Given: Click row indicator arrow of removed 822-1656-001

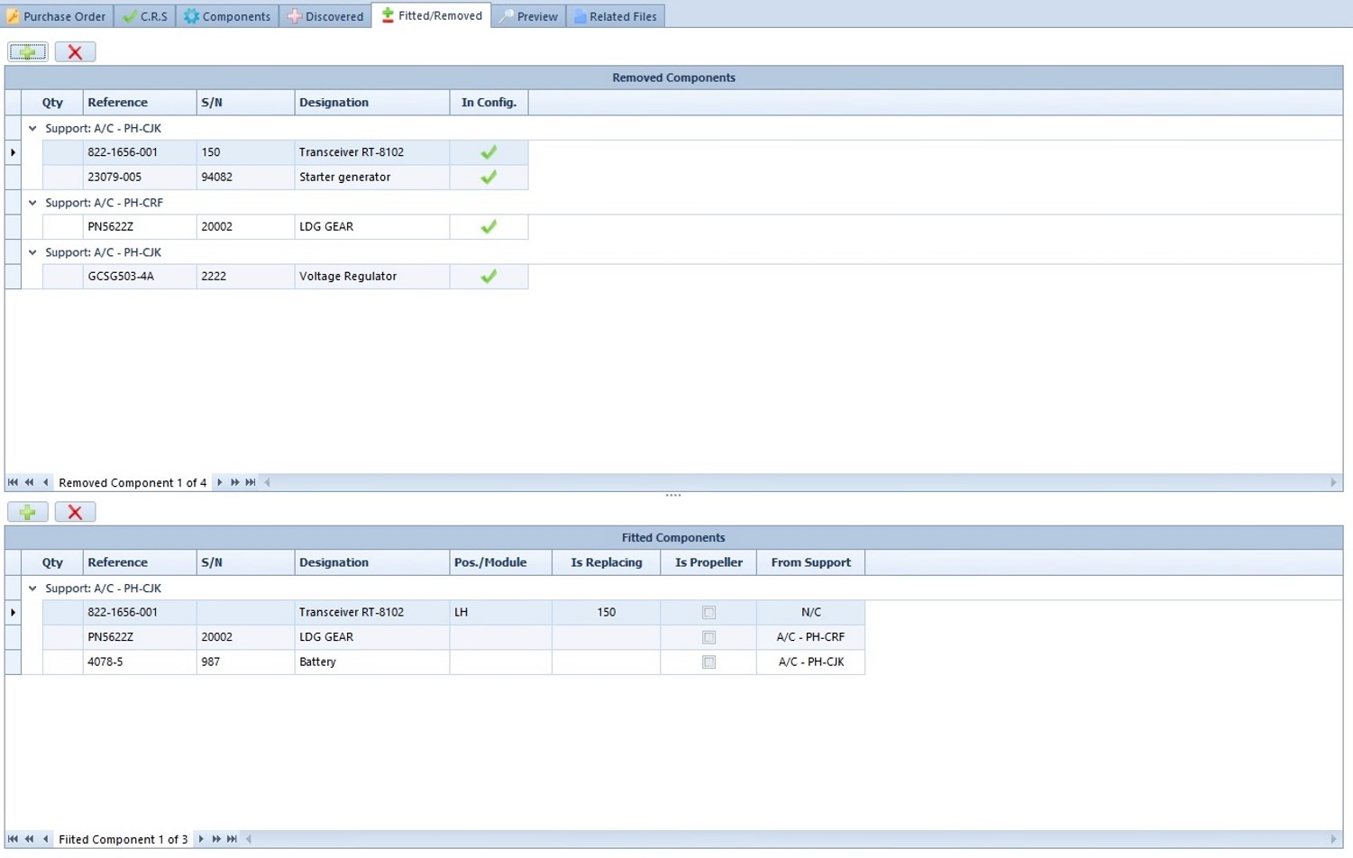Looking at the screenshot, I should (13, 152).
